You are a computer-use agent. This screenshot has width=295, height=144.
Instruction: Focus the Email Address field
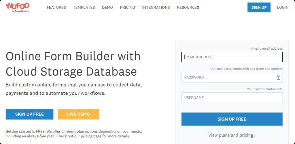(x=232, y=57)
